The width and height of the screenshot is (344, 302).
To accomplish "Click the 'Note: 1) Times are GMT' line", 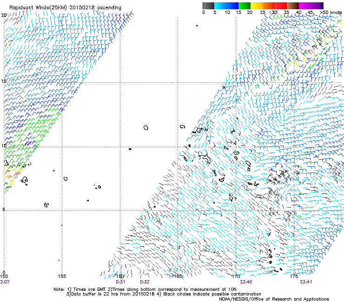I will click(145, 289).
